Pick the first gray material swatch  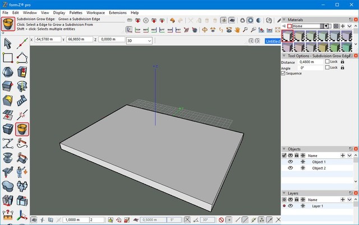(287, 36)
